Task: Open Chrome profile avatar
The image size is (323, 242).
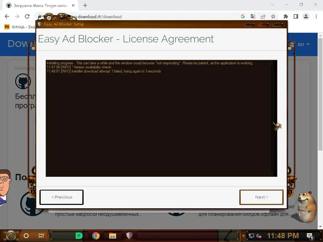Action: tap(306, 16)
